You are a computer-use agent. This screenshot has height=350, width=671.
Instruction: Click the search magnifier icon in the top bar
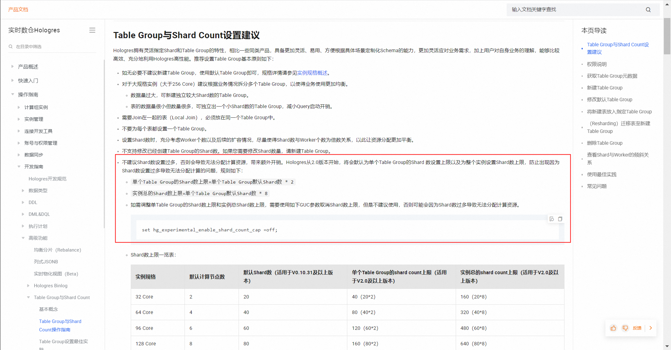tap(648, 10)
